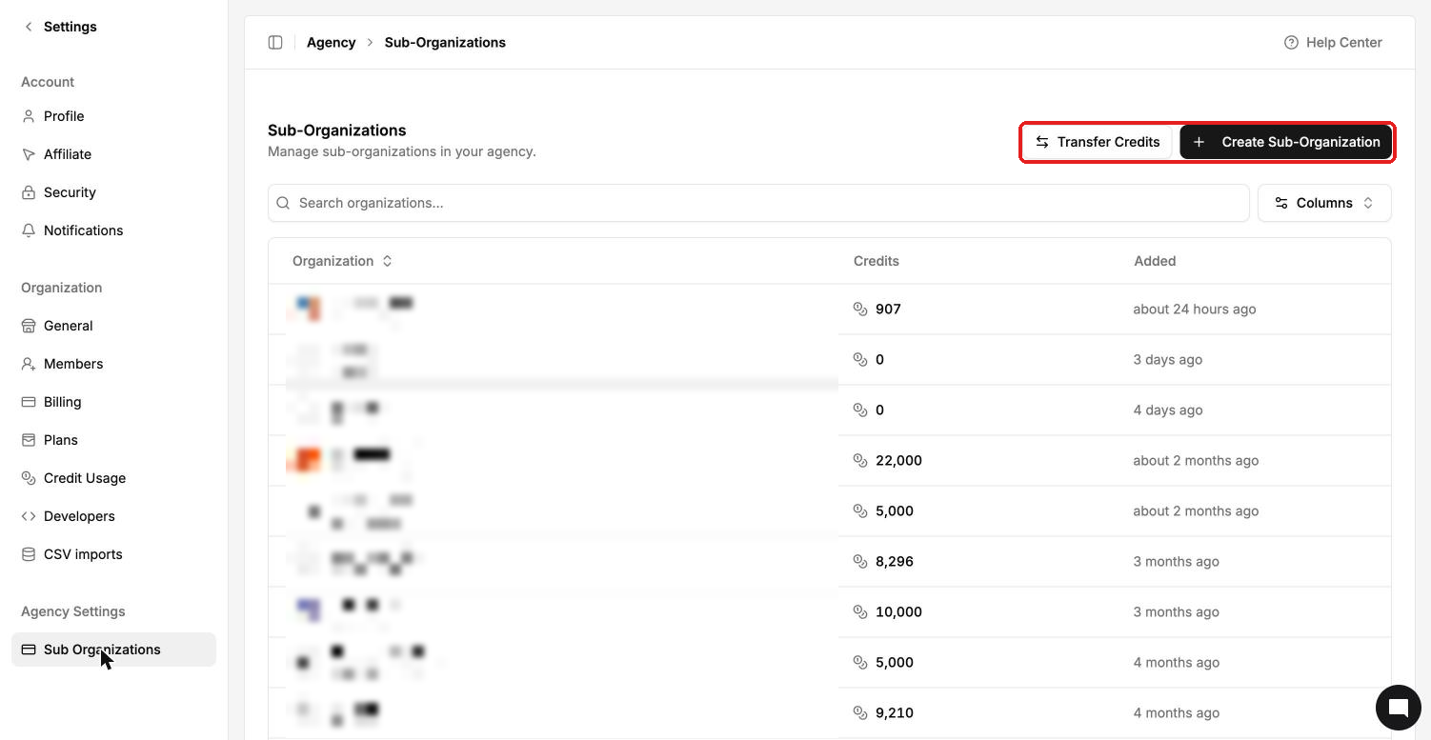Click the search magnifier icon

tap(283, 203)
